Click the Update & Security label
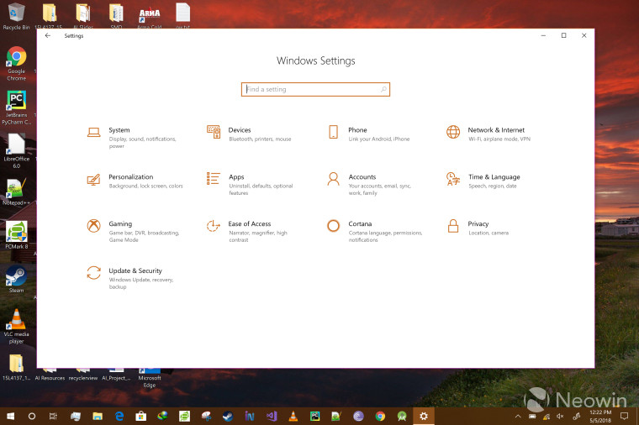 135,270
